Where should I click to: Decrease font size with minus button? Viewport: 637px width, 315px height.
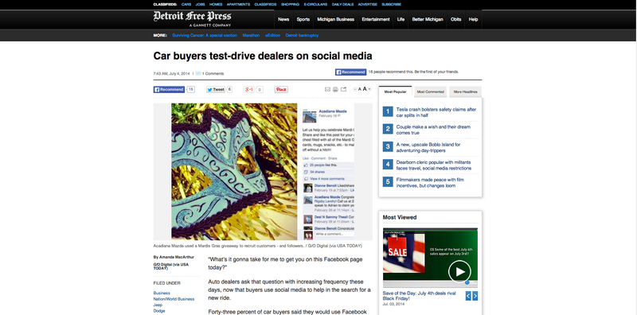click(x=354, y=89)
